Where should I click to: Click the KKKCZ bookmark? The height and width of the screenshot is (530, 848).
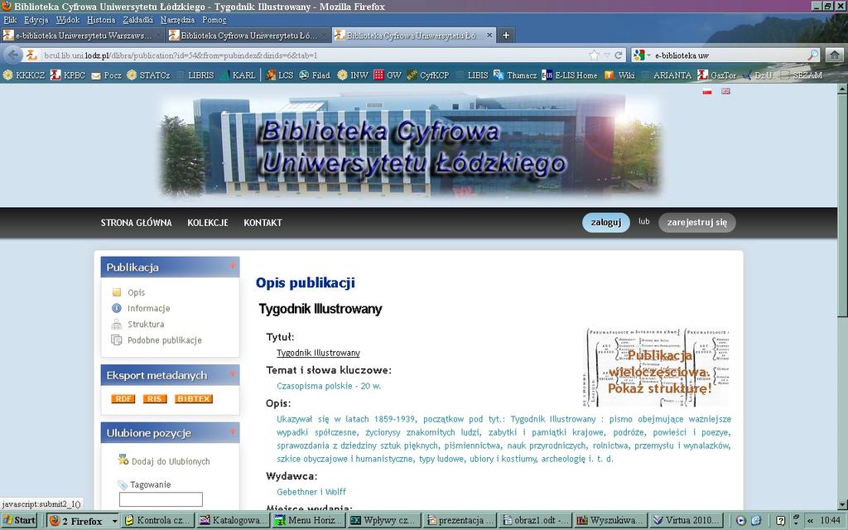pyautogui.click(x=24, y=75)
